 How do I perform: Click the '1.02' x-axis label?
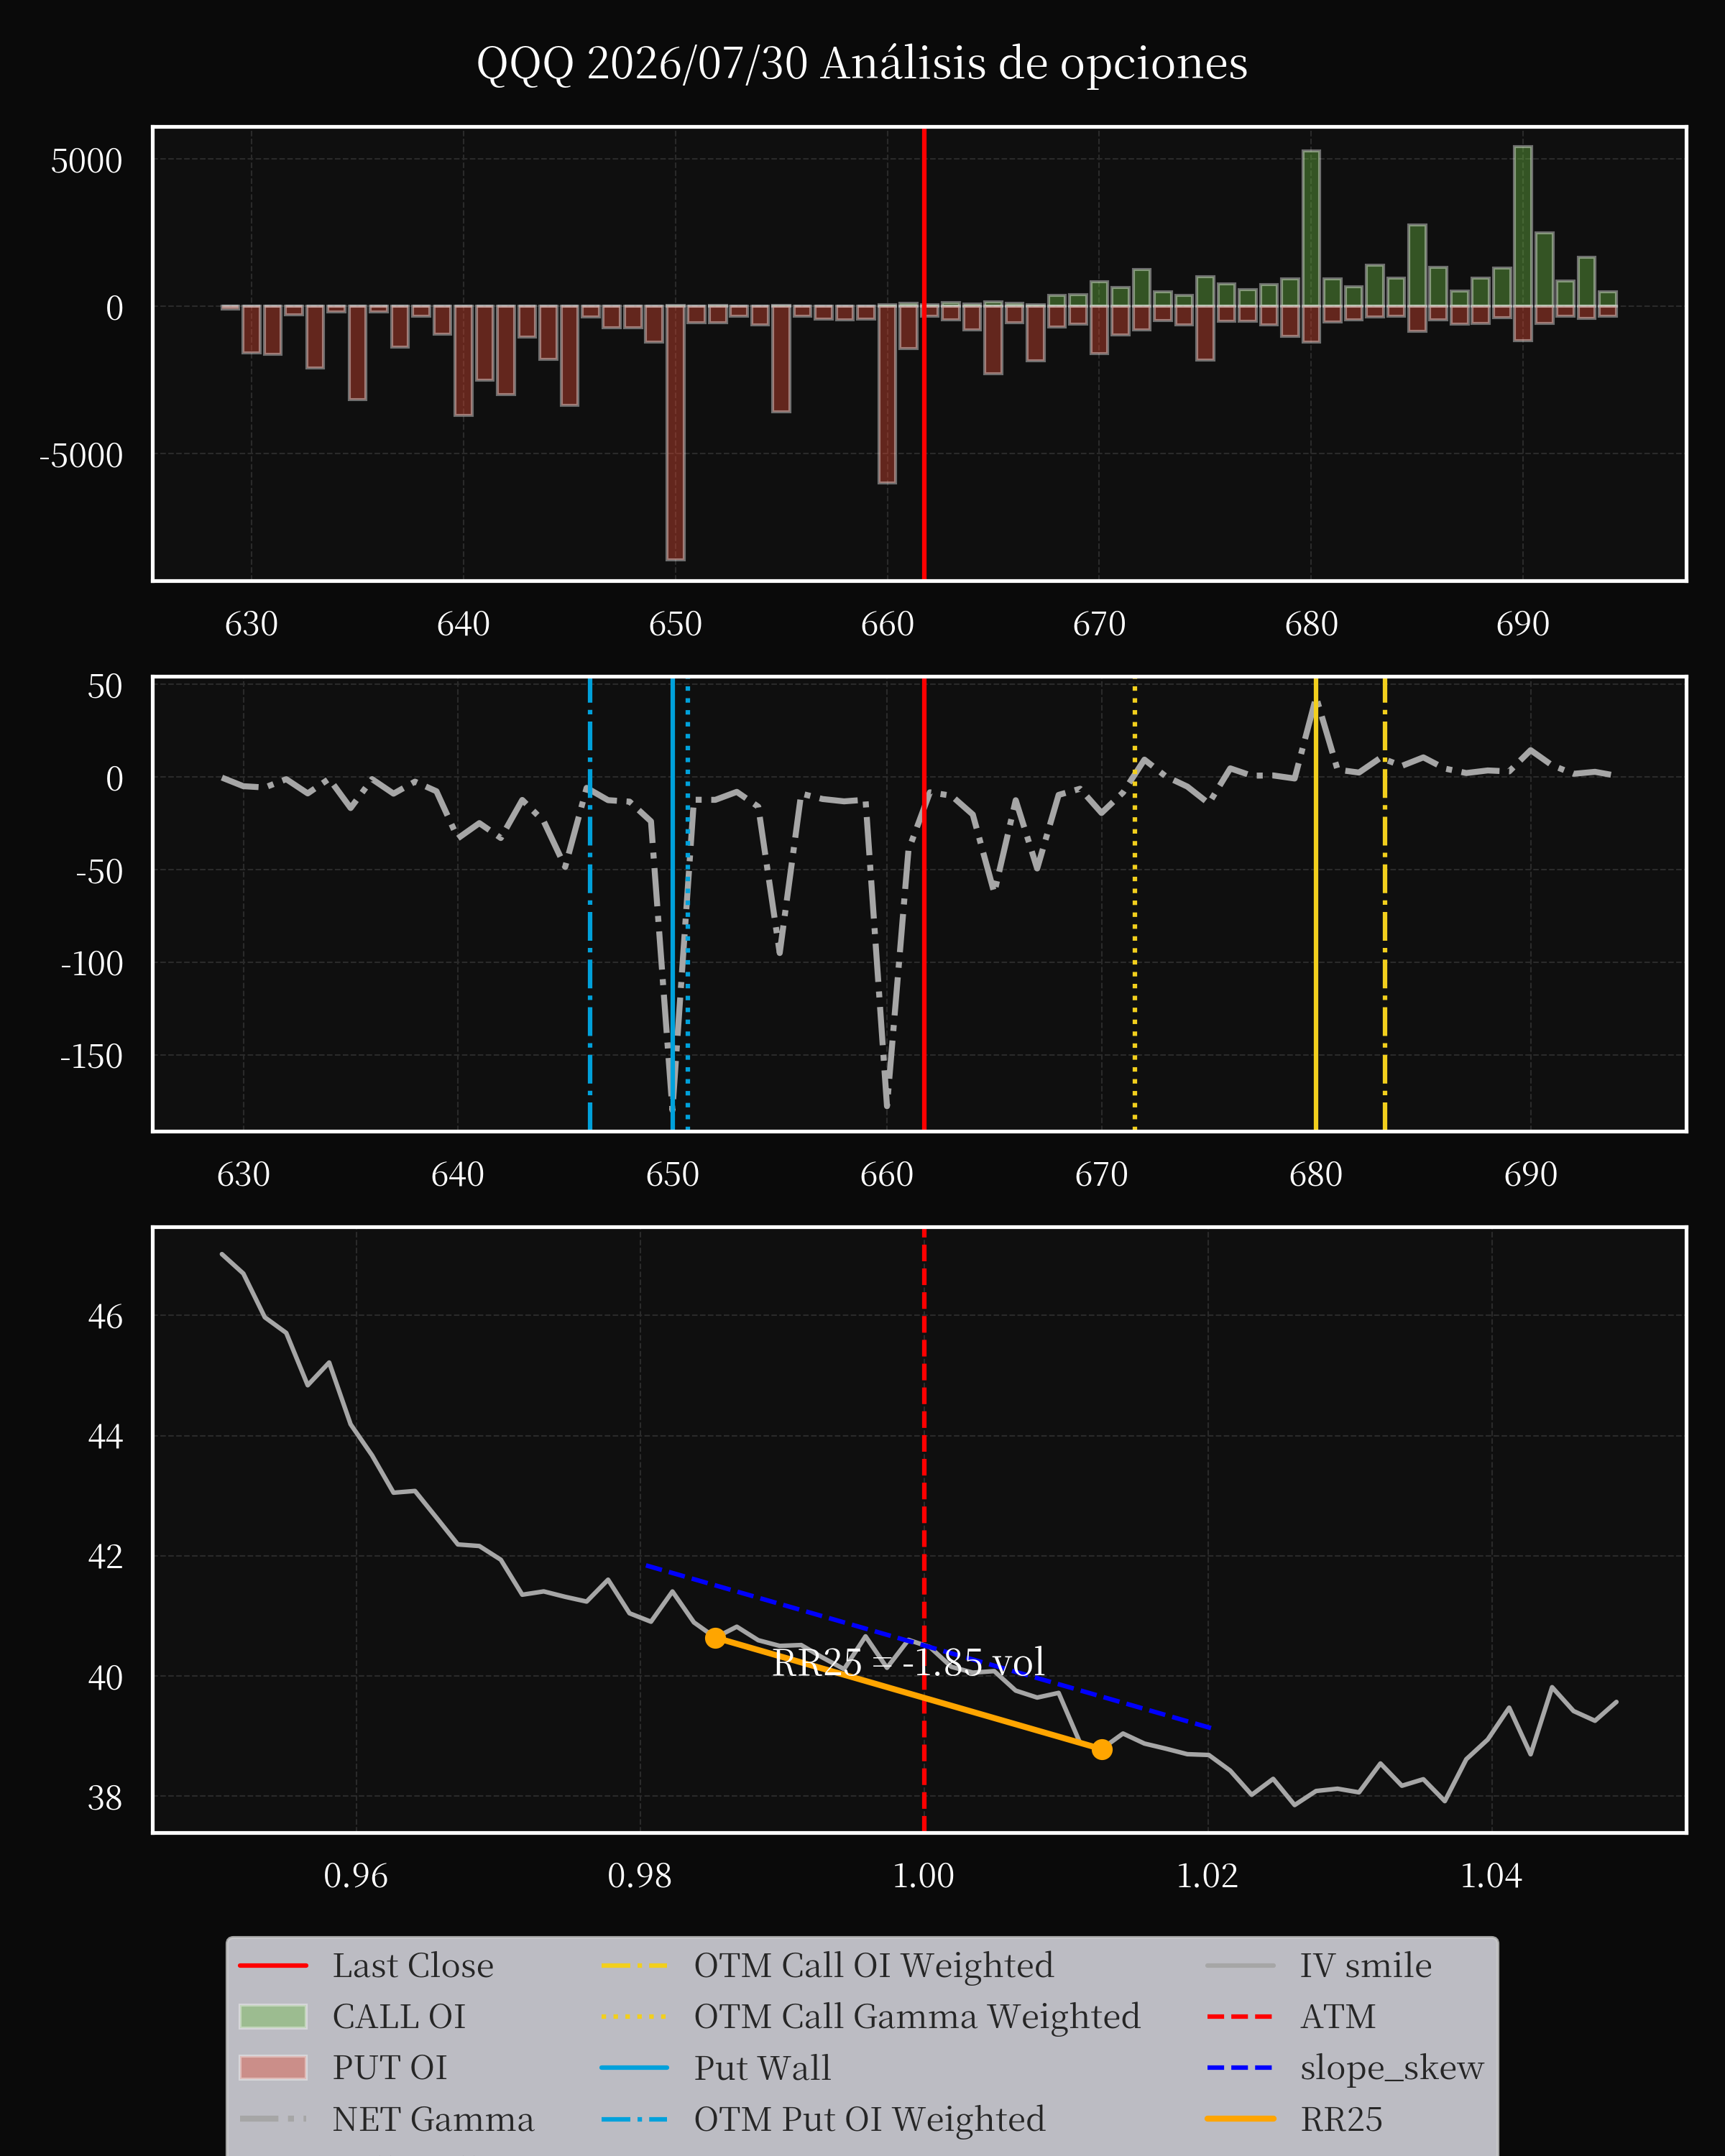pos(1208,1876)
